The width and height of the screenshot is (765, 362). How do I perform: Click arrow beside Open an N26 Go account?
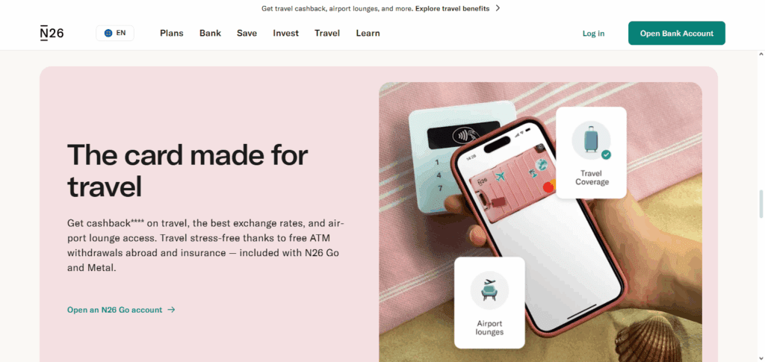click(171, 310)
